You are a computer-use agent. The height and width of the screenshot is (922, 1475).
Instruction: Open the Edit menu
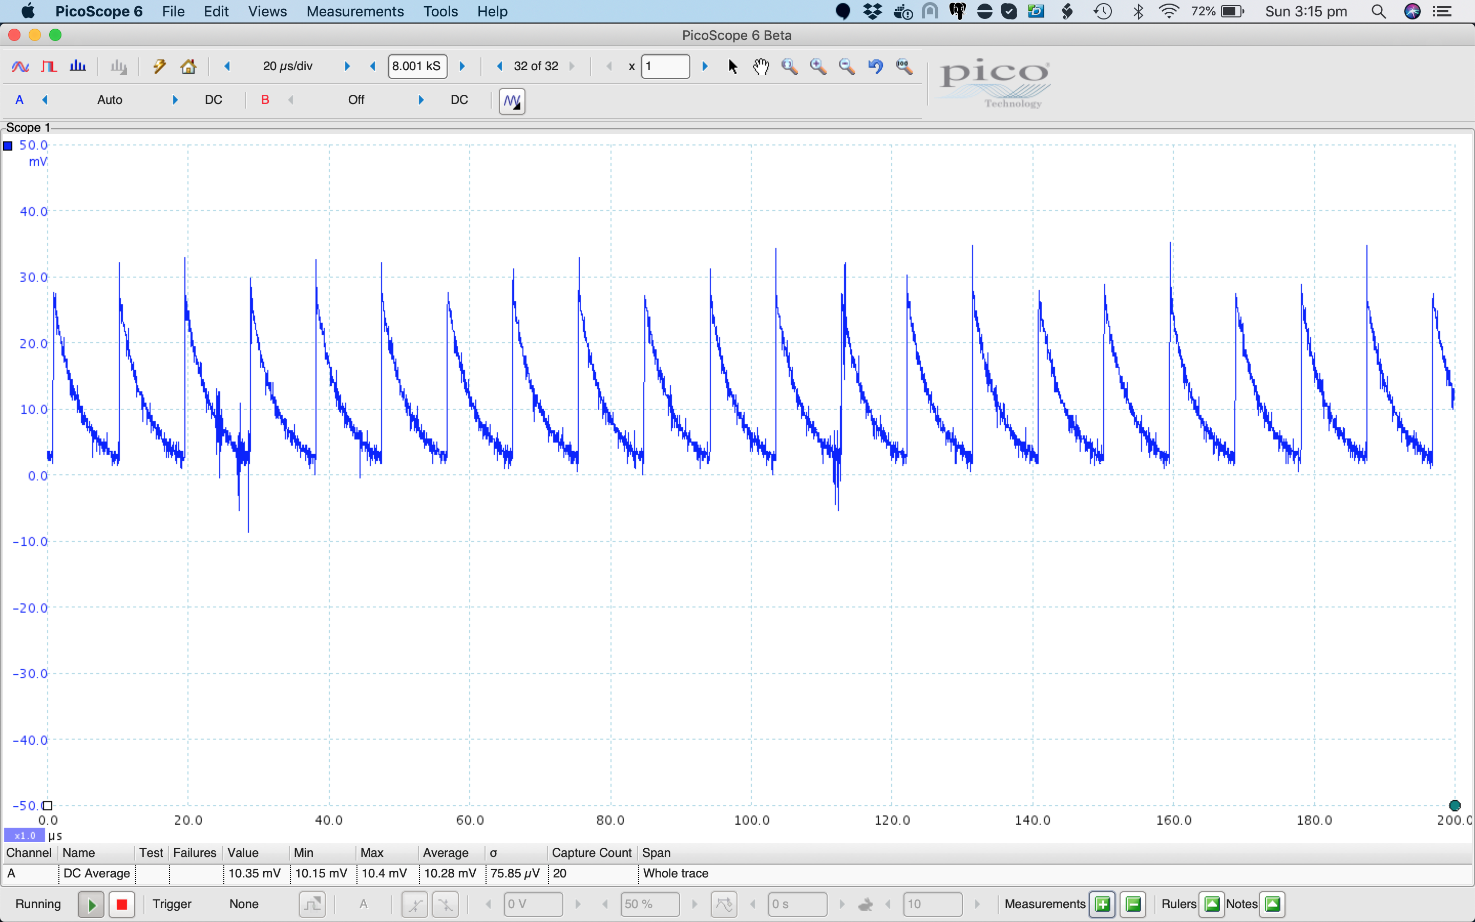click(x=216, y=12)
